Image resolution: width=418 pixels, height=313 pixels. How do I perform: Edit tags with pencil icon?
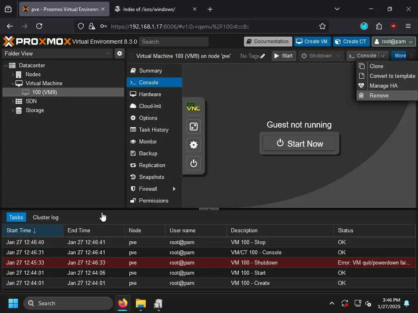point(262,56)
